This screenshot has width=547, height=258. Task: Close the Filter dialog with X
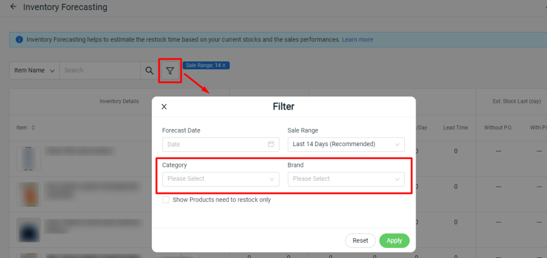[164, 107]
